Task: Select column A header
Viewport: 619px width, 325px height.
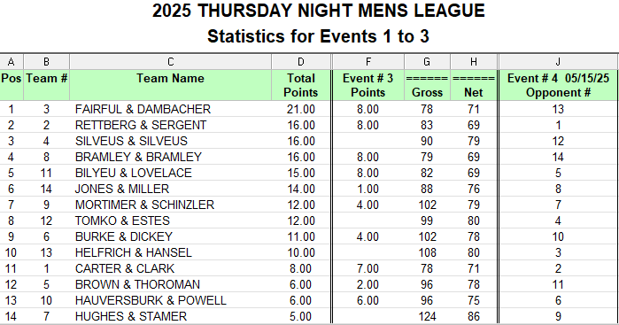Action: (x=12, y=62)
